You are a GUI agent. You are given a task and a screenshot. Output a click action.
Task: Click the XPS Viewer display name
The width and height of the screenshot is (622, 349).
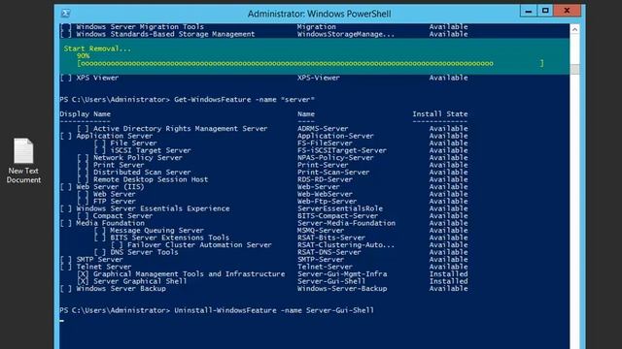[x=97, y=78]
